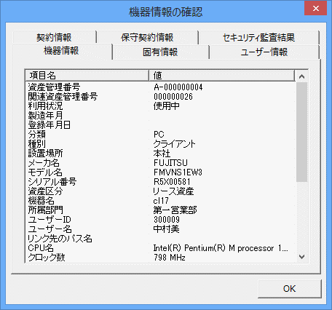Click the 値 column header
Screen dimensions: 332x310
pyautogui.click(x=222, y=76)
